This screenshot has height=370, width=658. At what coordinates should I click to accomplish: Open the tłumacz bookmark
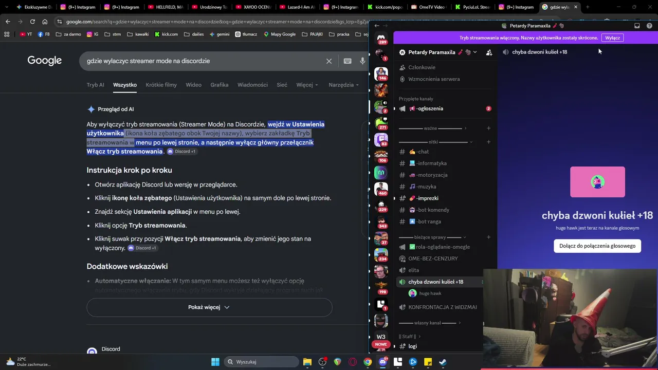point(246,34)
